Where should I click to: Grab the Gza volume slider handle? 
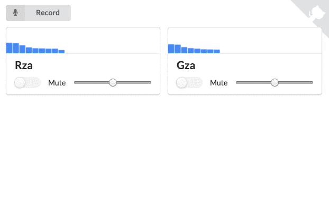[275, 82]
